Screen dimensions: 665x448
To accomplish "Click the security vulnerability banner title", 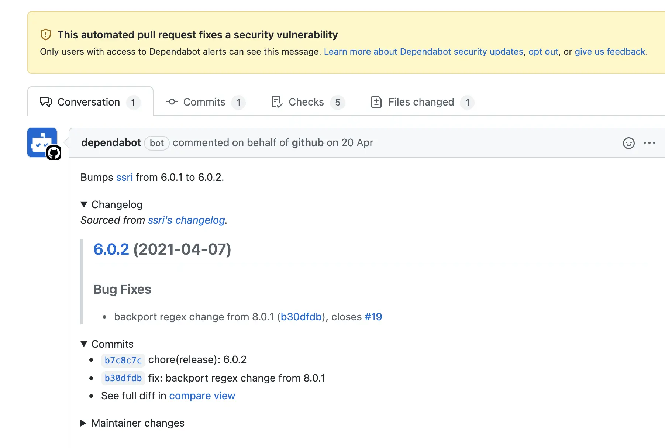I will pos(198,35).
